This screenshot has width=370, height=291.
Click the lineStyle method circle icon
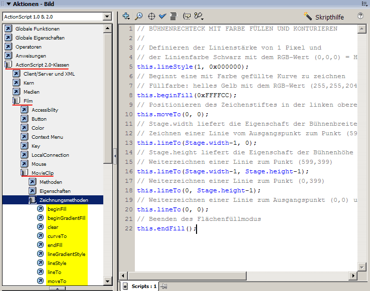[40, 263]
